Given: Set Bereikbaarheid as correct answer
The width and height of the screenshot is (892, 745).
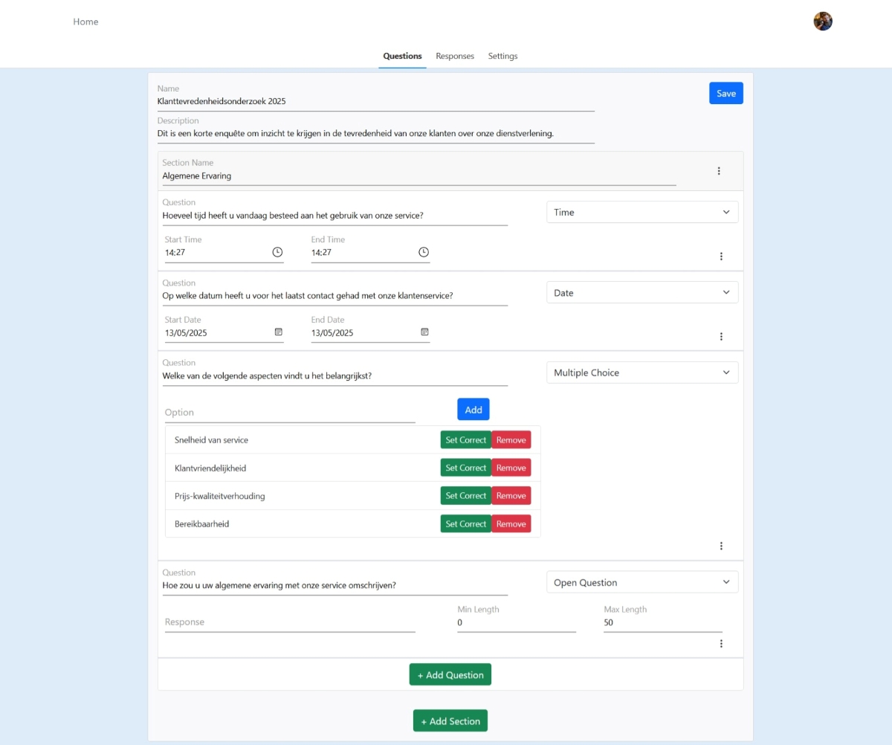Looking at the screenshot, I should point(465,524).
